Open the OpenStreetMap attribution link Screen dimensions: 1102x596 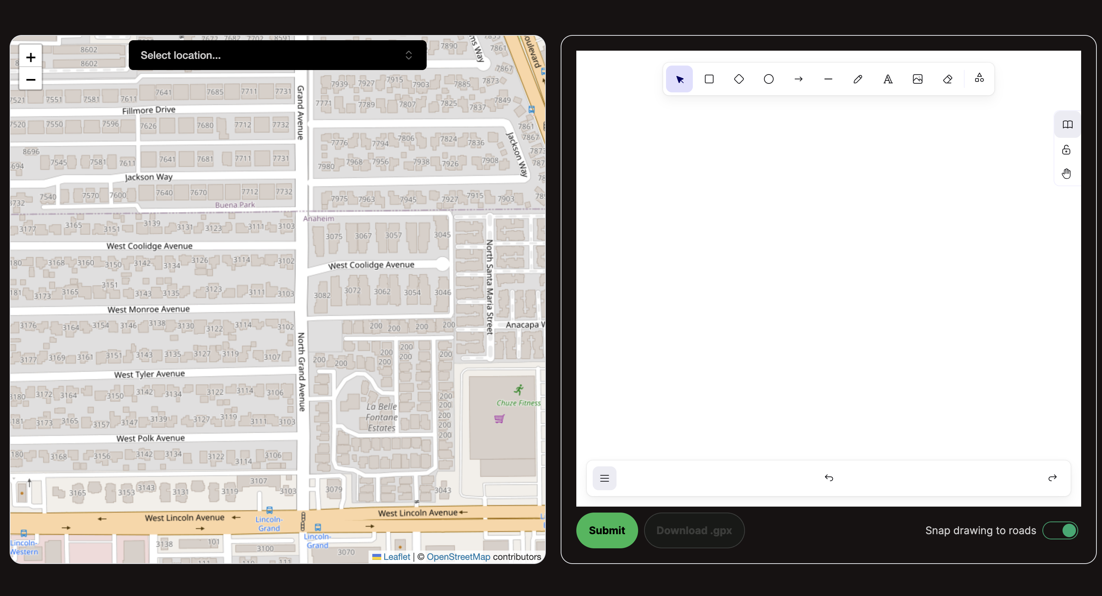[458, 557]
